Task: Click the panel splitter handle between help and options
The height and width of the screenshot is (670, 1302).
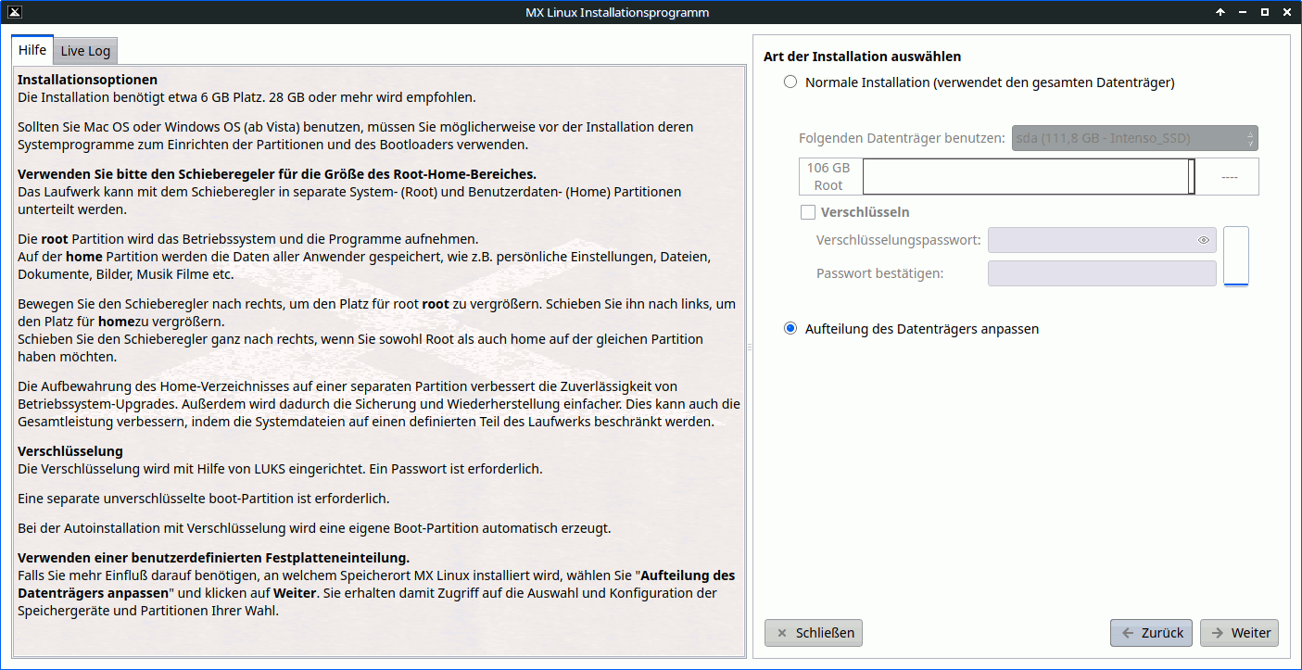Action: tap(750, 347)
